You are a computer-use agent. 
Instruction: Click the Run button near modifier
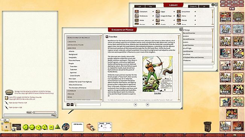pos(18,129)
